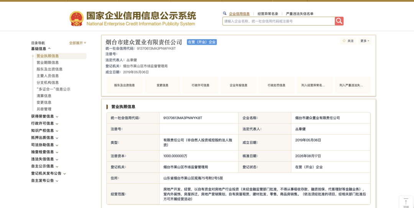Click the company title 烟台市建众置业有限责任公司
Screen dimensions: 414x208
(x=144, y=42)
